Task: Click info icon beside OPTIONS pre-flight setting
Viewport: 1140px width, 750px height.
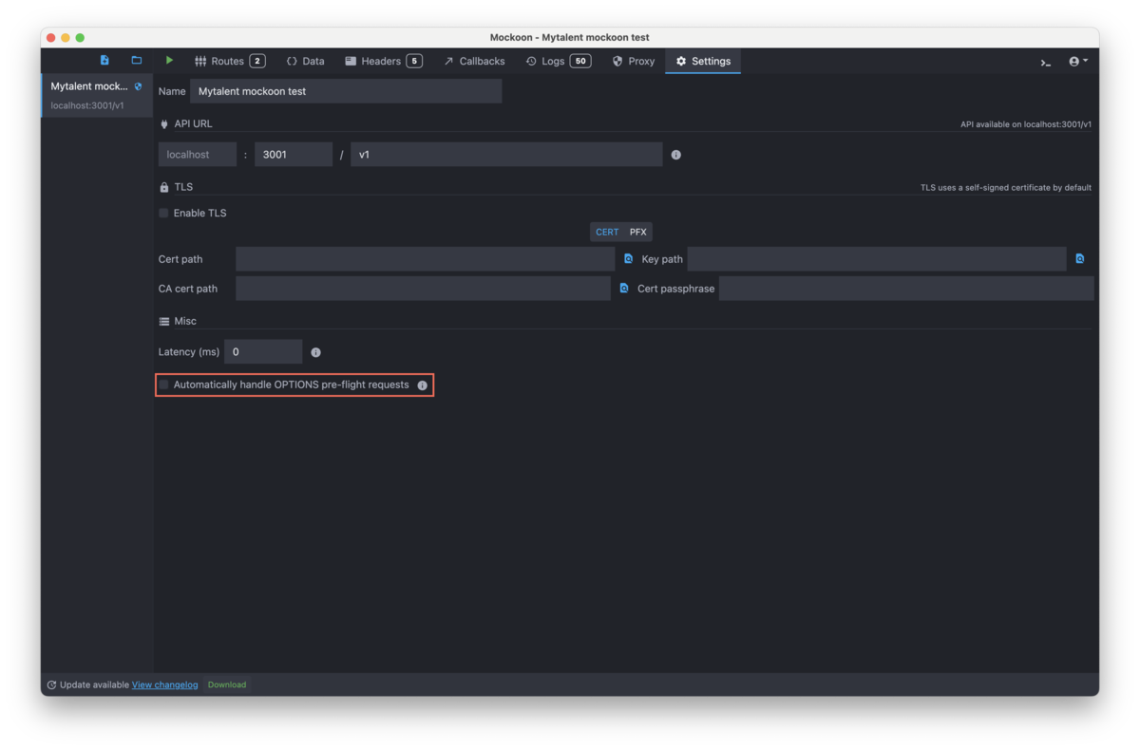Action: coord(423,385)
